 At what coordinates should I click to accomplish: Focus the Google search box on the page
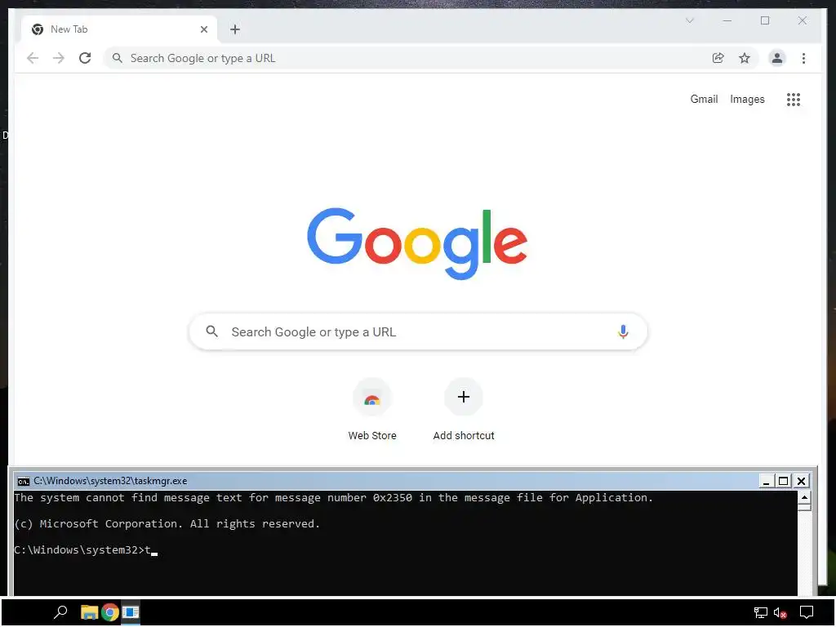(418, 331)
